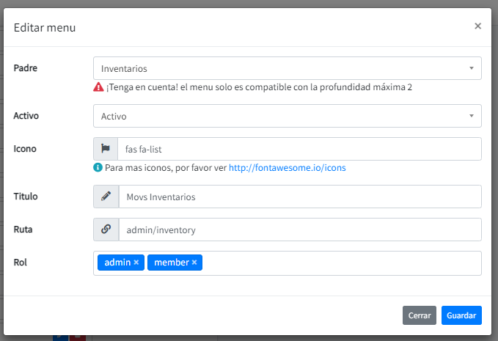The height and width of the screenshot is (341, 498).
Task: Click the link chain icon beside Ruta
Action: pos(106,230)
